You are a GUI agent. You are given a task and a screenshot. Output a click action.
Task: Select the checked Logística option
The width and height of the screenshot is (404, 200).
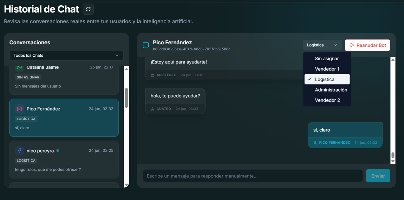(327, 79)
